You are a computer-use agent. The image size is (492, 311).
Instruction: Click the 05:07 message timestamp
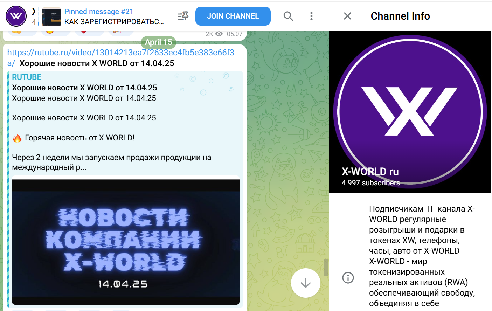pyautogui.click(x=235, y=34)
